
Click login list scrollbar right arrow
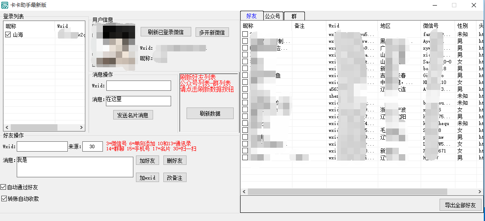pos(81,127)
